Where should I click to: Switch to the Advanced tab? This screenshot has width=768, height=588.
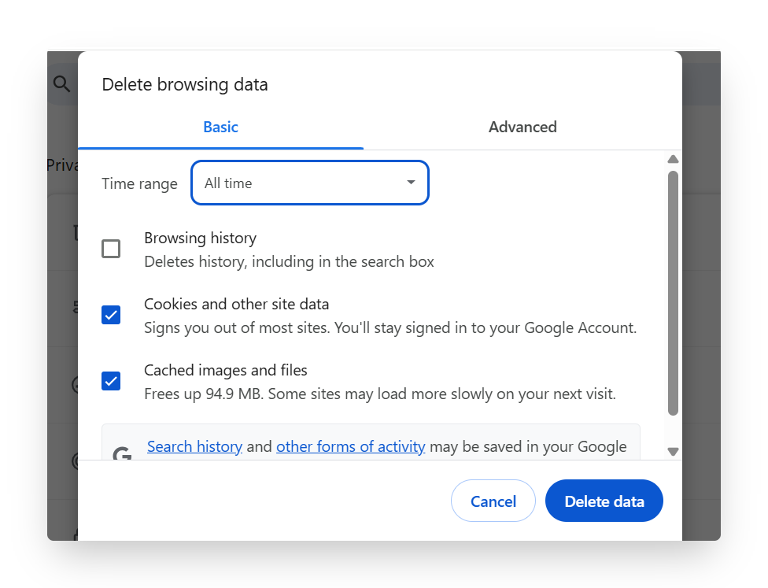point(522,127)
